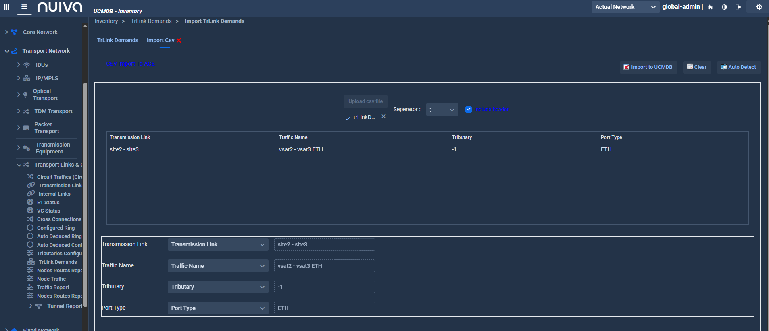
Task: Open the Actual Network dropdown
Action: (625, 7)
